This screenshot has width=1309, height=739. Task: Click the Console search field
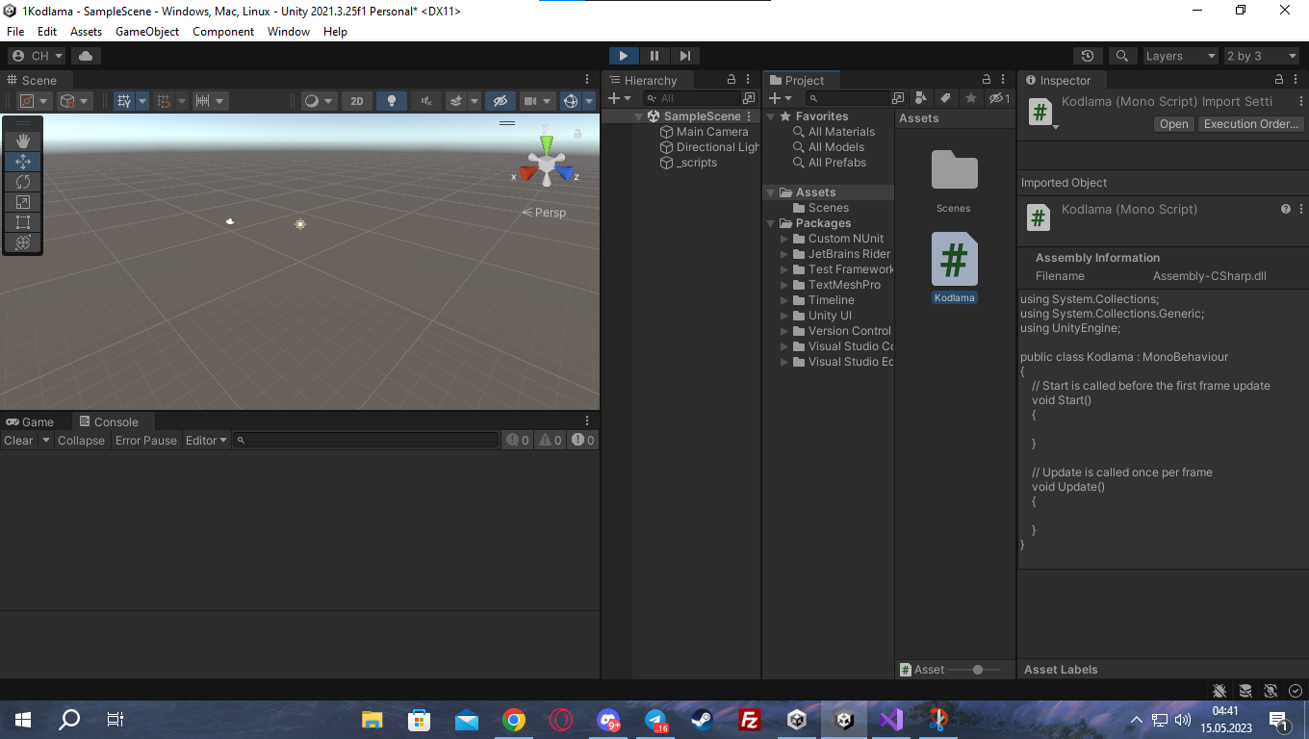[367, 440]
